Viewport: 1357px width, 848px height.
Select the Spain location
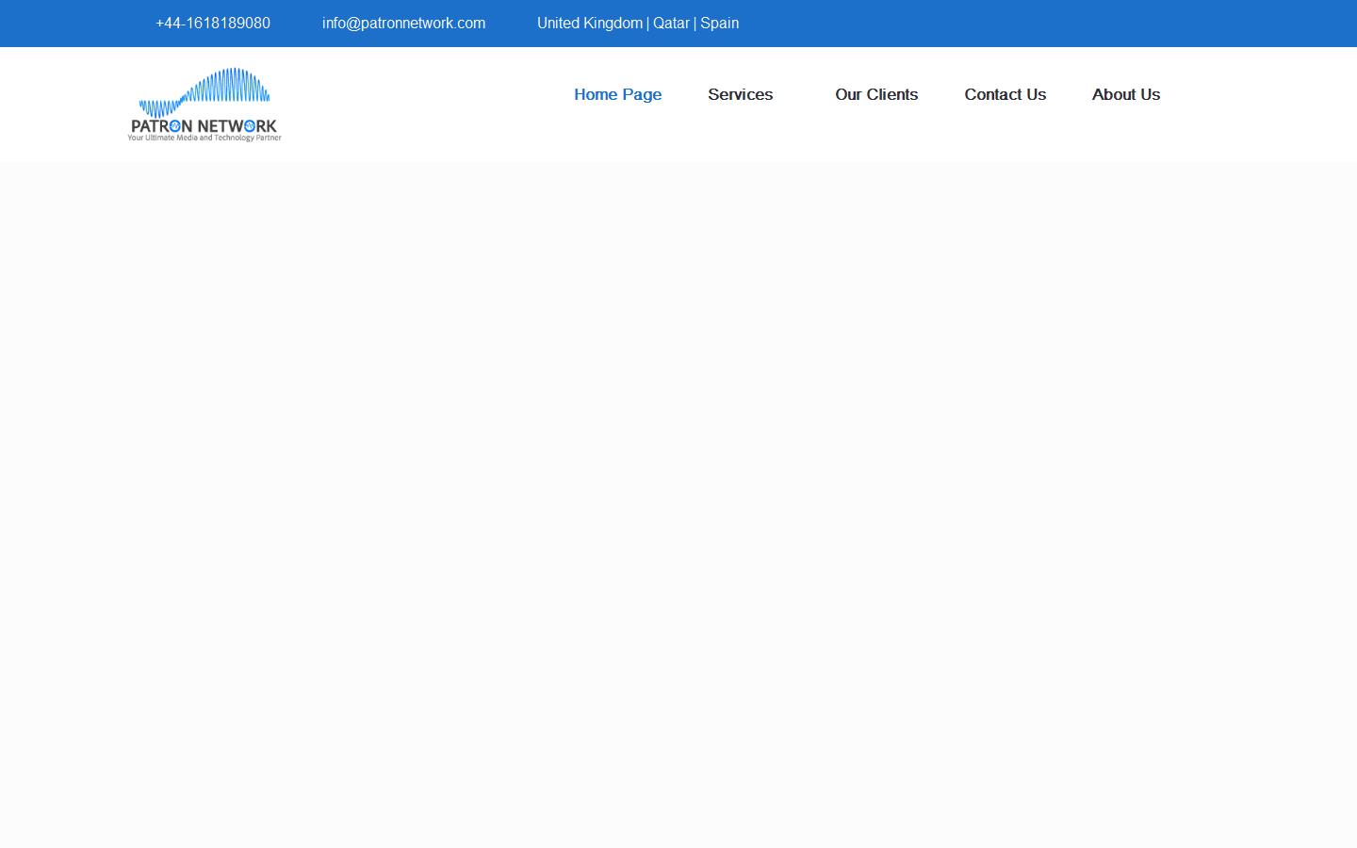coord(719,23)
